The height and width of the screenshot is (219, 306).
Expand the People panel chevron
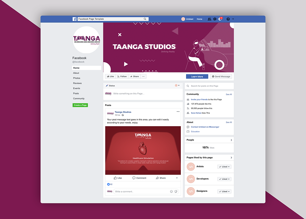[231, 140]
